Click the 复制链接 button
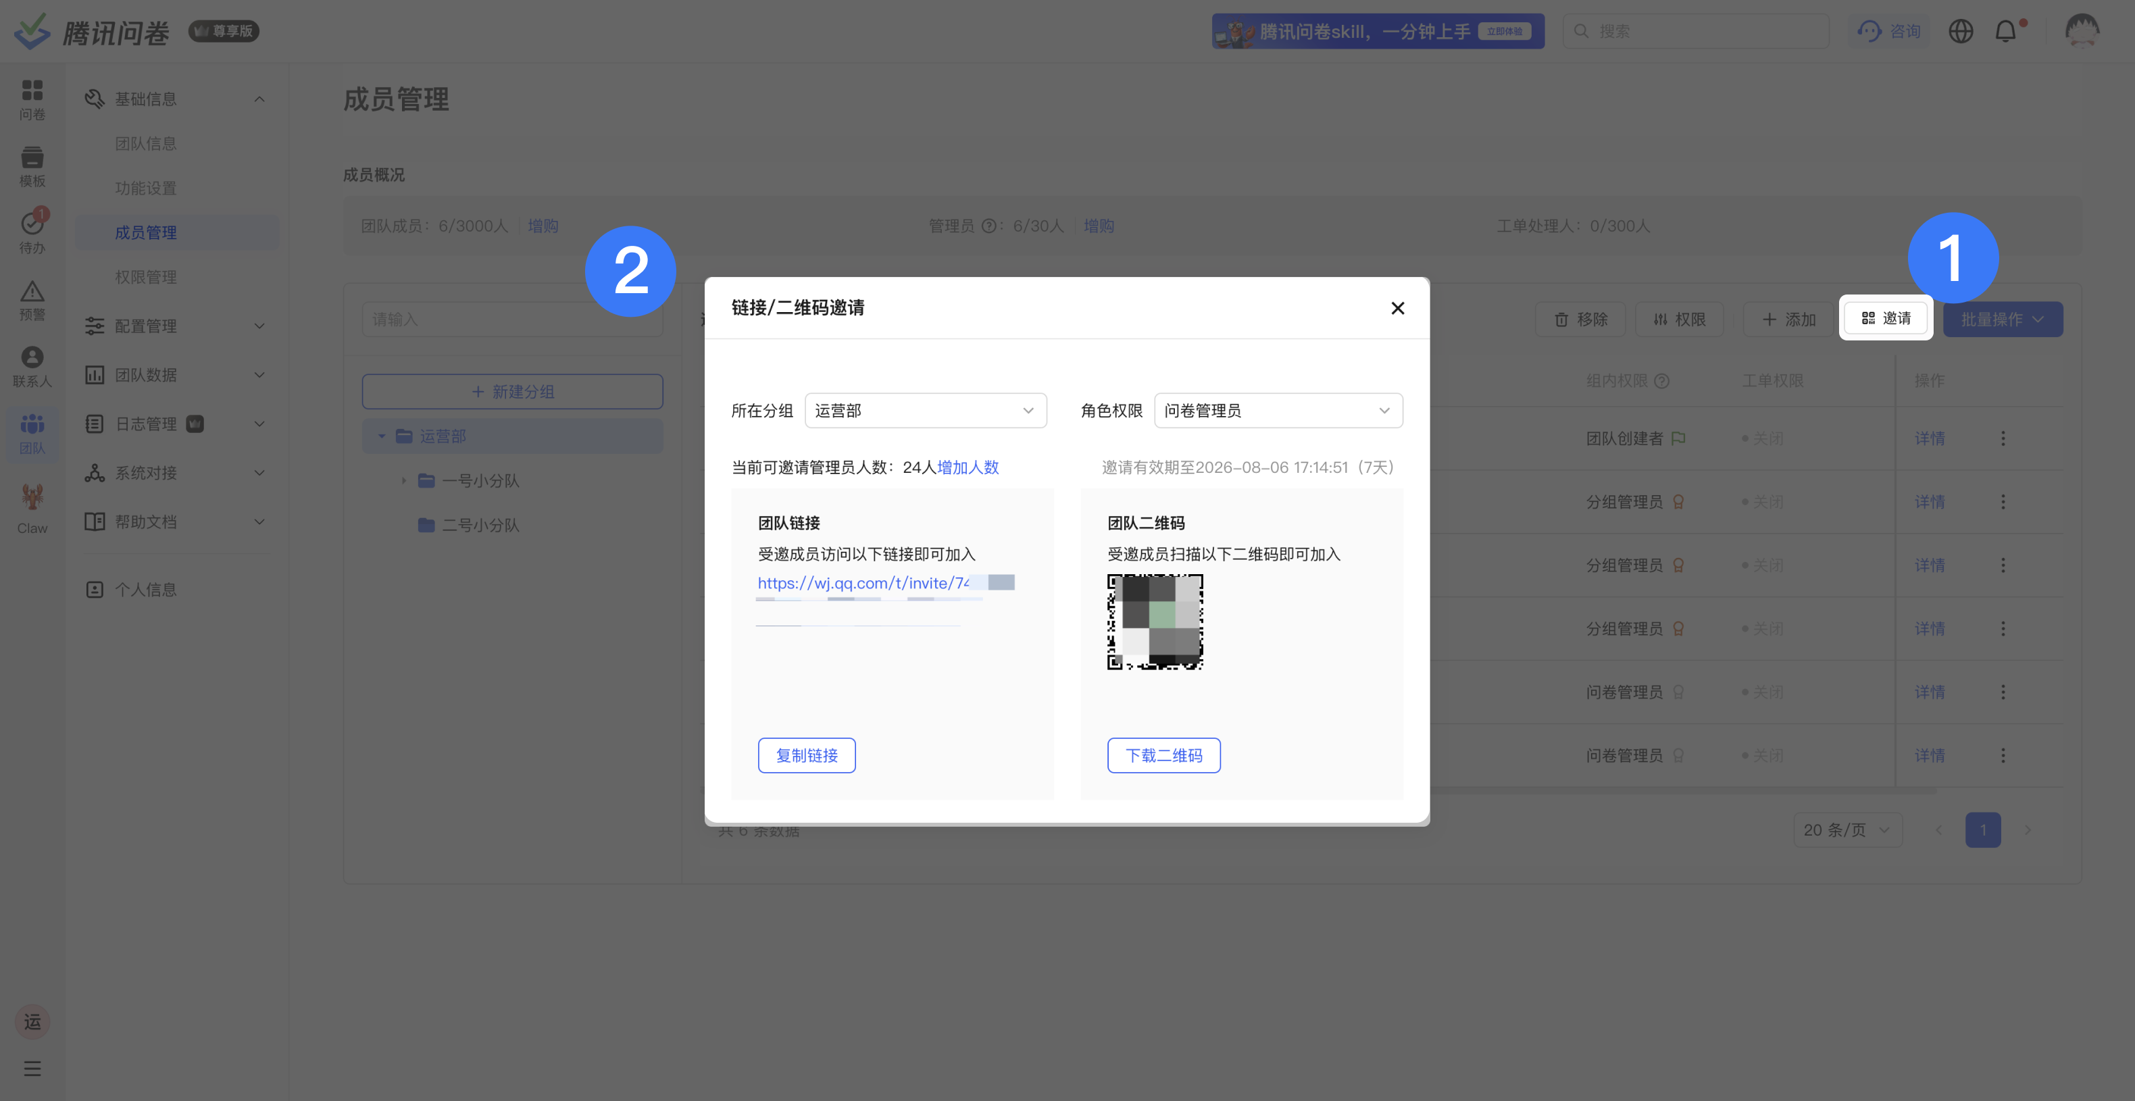This screenshot has height=1101, width=2135. [807, 756]
